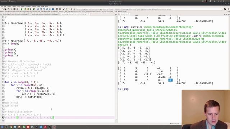The width and height of the screenshot is (230, 129).
Task: Open the File menu
Action: point(2,6)
